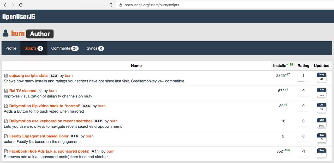Click author burn link on Facebook Hide Ads row
Screen dimensions: 334x163
[x=110, y=151]
